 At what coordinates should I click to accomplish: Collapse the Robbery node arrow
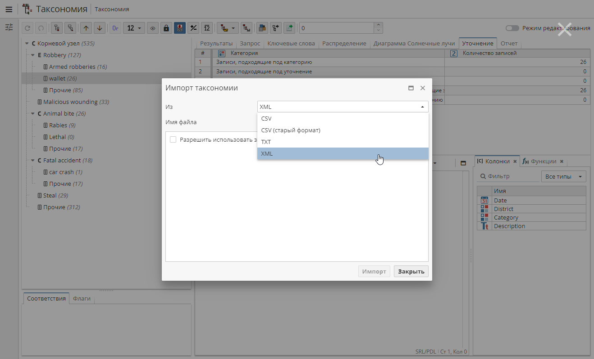click(x=33, y=55)
